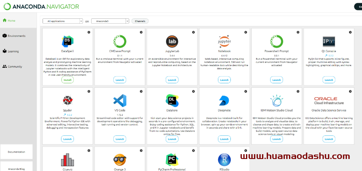Click the Channels button
This screenshot has height=171, width=362.
point(140,21)
